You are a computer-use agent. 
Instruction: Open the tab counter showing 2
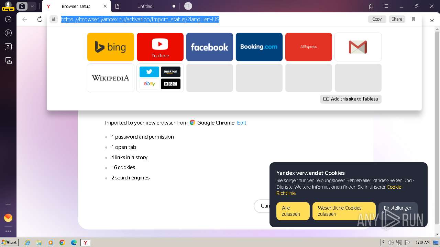coord(22,6)
